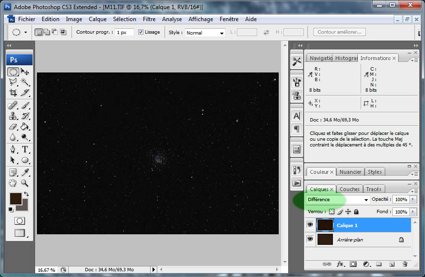
Task: Click the Contour progr. input field
Action: tap(124, 32)
